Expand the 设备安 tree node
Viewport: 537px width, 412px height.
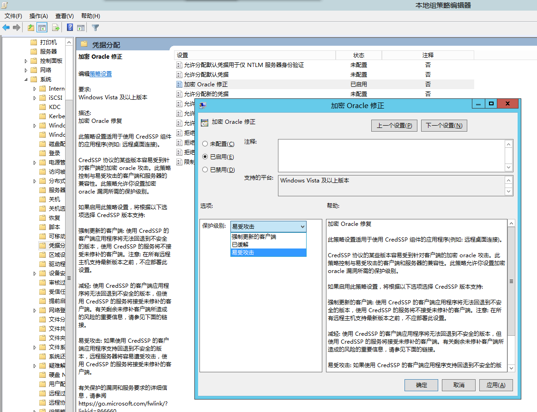[35, 273]
